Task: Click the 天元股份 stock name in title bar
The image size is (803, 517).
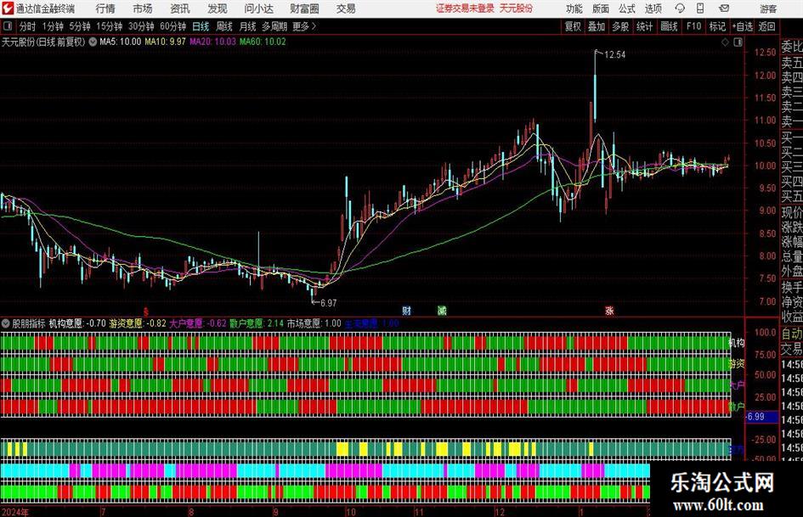Action: pyautogui.click(x=516, y=8)
